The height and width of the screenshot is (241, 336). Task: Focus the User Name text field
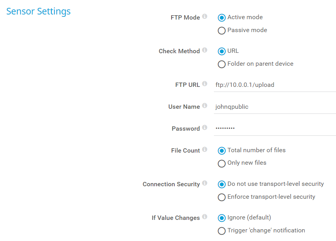[275, 107]
